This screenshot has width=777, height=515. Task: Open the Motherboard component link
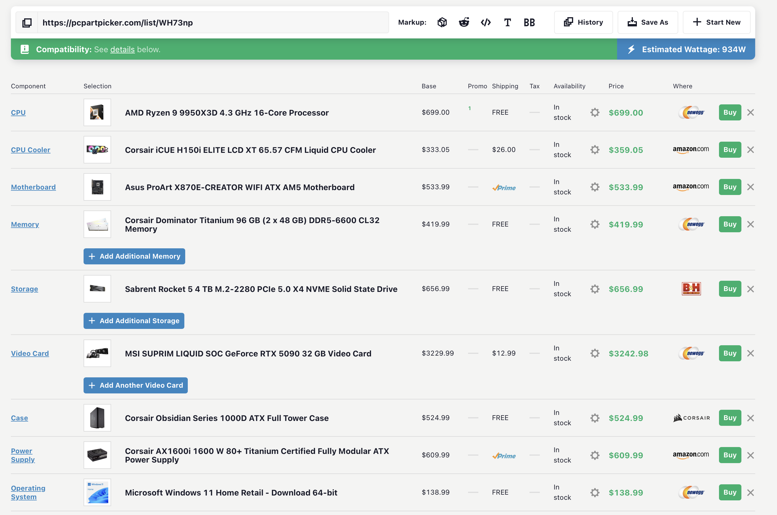(x=33, y=187)
